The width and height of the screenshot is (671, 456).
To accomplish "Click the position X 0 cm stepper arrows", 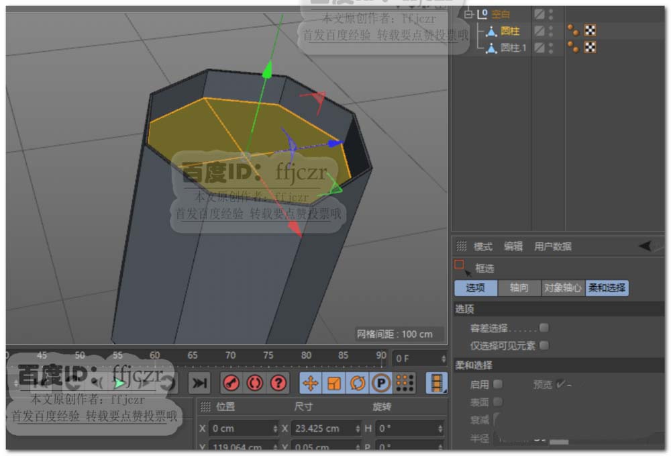I will 275,428.
